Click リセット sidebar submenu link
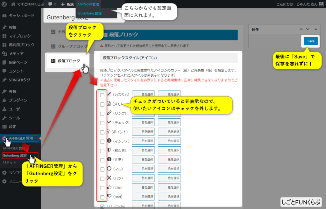 (x=9, y=163)
